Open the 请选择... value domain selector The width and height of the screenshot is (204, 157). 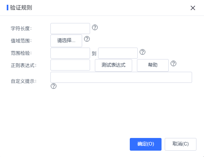click(x=66, y=41)
